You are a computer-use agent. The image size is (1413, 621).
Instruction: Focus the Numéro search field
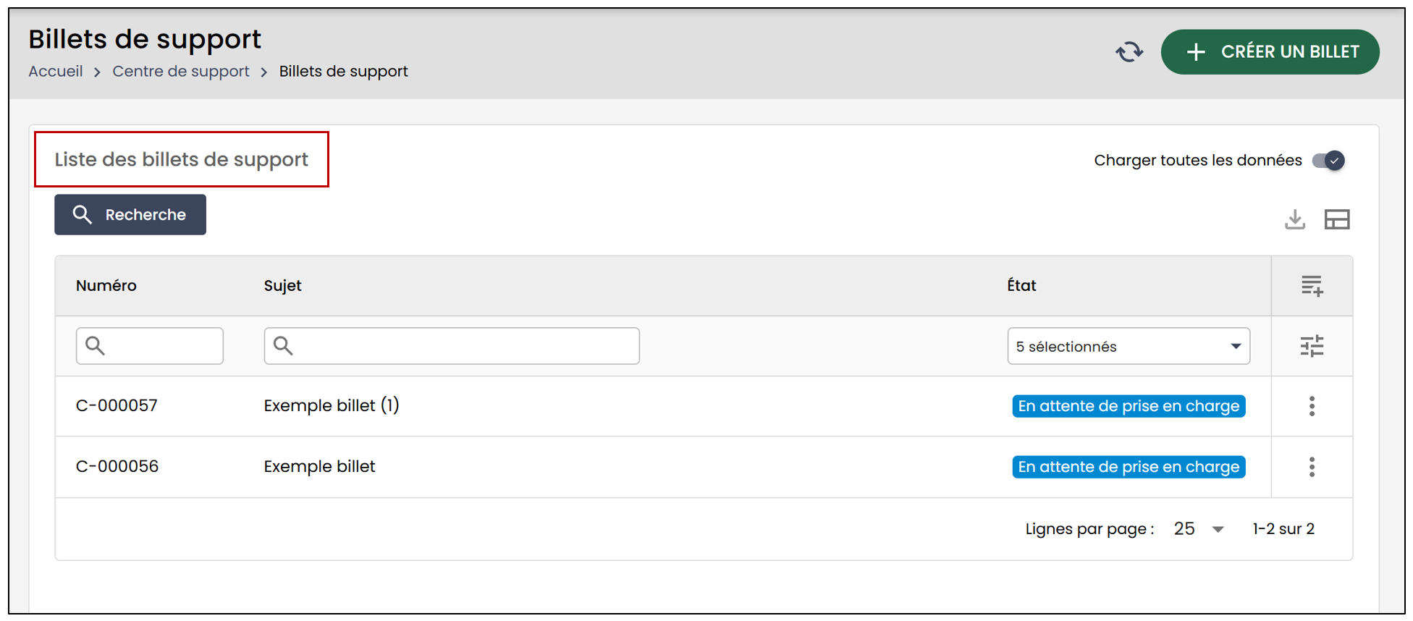point(150,346)
